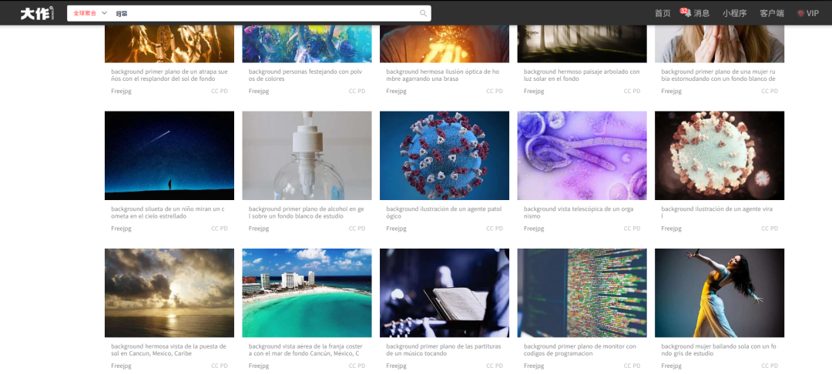Click title 'background mujer bailando sola'
This screenshot has width=832, height=374.
[x=719, y=349]
